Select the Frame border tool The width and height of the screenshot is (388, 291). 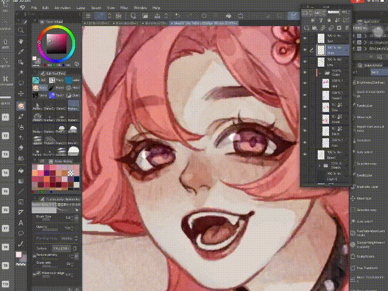pyautogui.click(x=21, y=202)
